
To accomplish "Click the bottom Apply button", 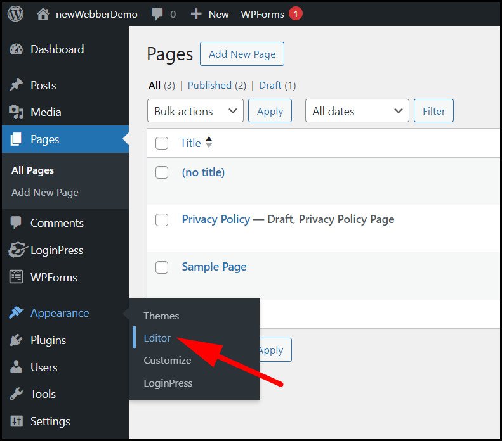I will click(275, 350).
